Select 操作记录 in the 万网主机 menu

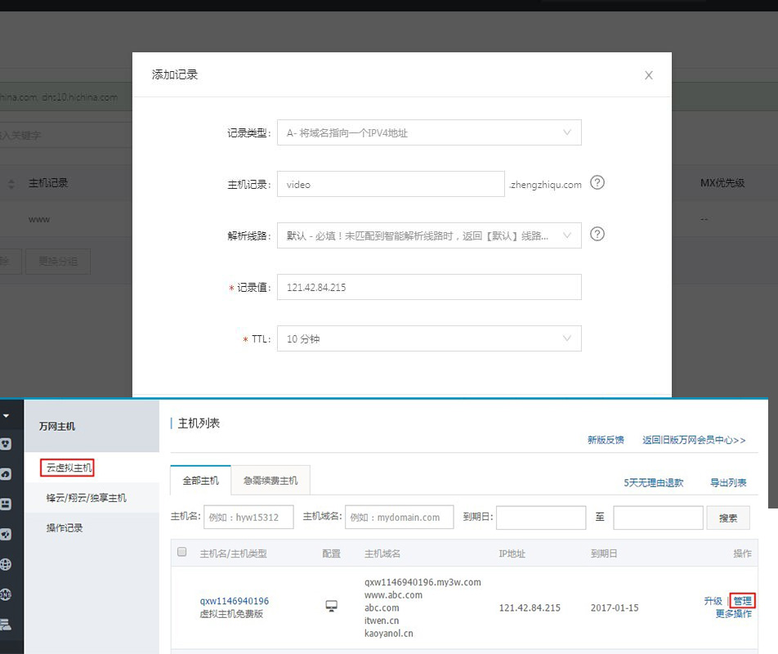coord(64,527)
